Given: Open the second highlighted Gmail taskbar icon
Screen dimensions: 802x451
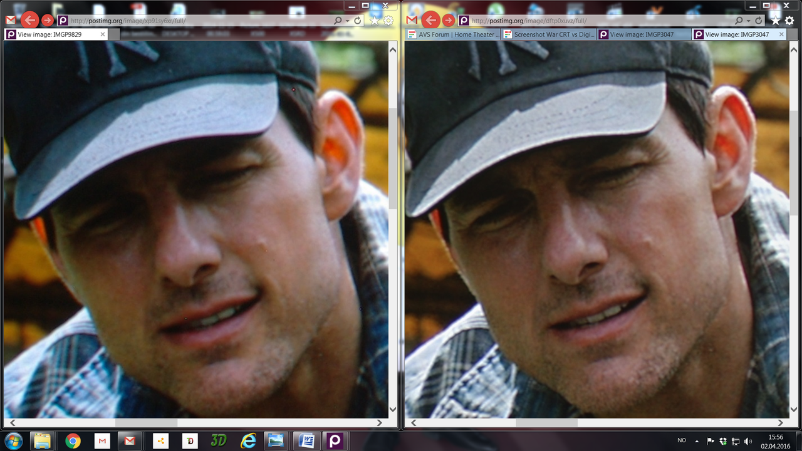Looking at the screenshot, I should click(130, 441).
